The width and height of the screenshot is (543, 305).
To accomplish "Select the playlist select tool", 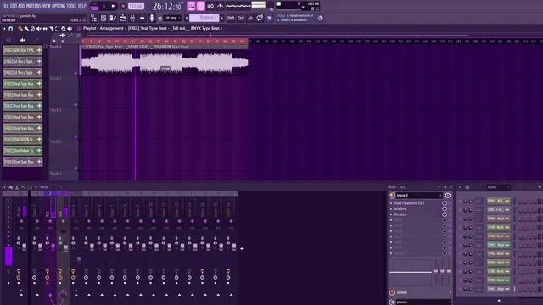I will tap(58, 29).
